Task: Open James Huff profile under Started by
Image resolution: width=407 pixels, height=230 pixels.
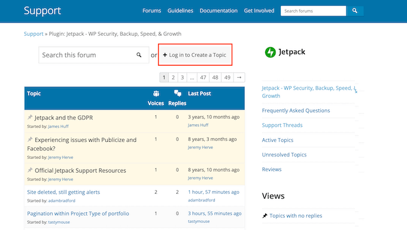Action: click(58, 127)
